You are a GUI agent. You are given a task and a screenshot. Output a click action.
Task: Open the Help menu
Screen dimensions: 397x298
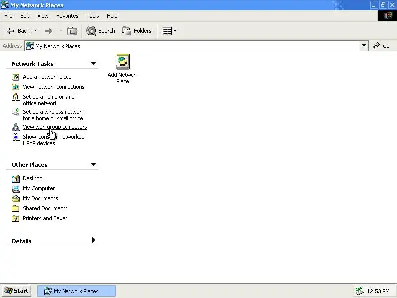112,16
